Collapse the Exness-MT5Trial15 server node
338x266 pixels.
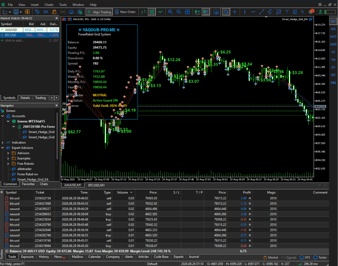(x=8, y=121)
